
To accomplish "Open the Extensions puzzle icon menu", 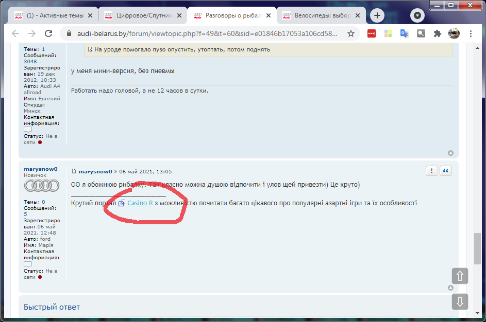I will (x=438, y=33).
